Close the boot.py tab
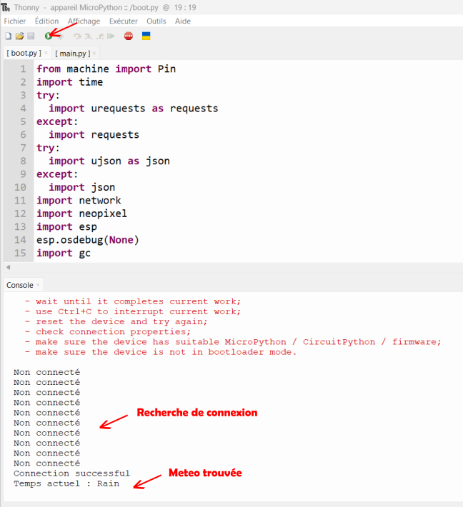 pos(46,53)
